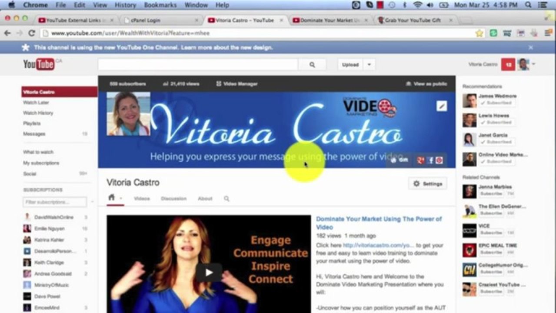Open channel Settings button
Viewport: 556px width, 313px height.
click(x=428, y=184)
